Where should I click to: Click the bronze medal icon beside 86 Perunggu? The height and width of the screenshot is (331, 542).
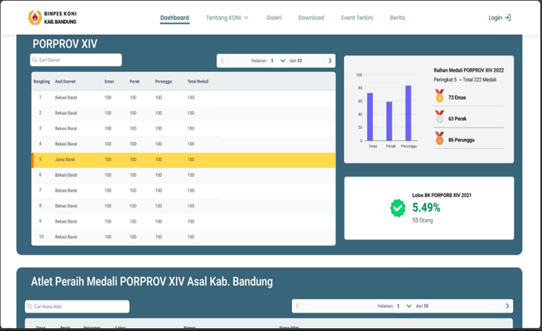click(x=439, y=138)
